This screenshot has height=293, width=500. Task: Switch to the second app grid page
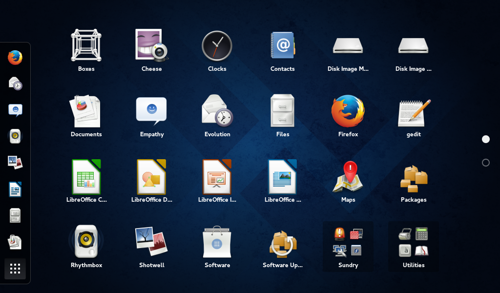485,163
